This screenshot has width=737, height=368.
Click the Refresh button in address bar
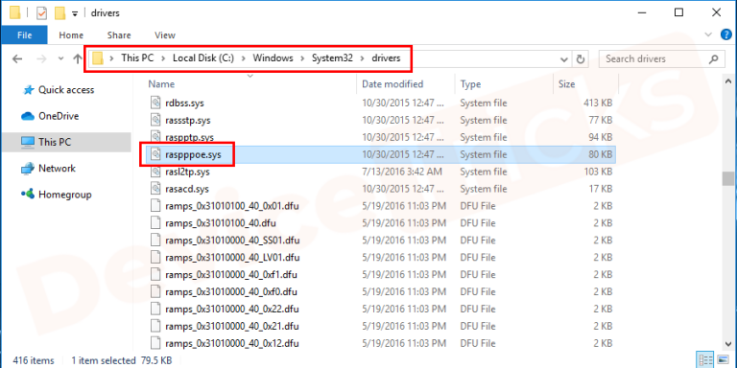tap(581, 59)
